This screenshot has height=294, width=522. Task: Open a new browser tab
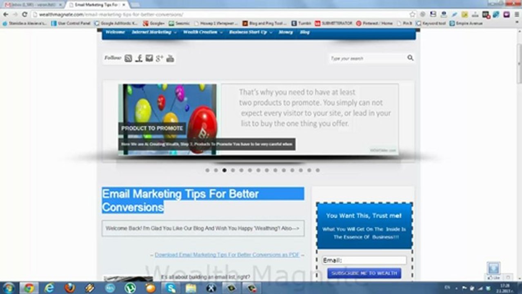(135, 4)
